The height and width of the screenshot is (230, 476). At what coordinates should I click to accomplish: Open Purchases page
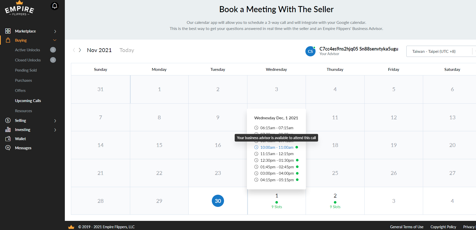23,80
